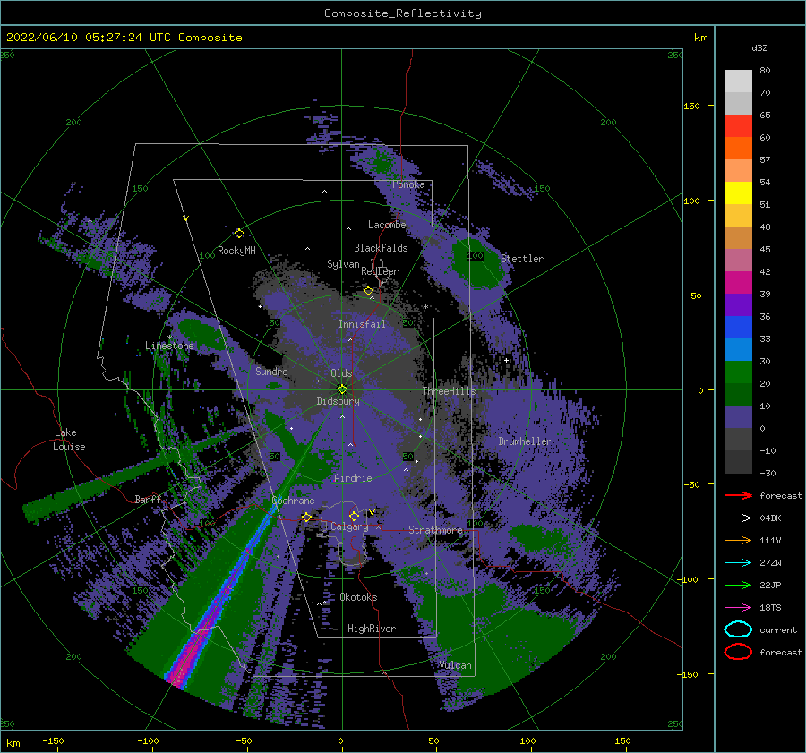Click the ThreeHills label
Screen dimensions: 806x753
(x=450, y=391)
